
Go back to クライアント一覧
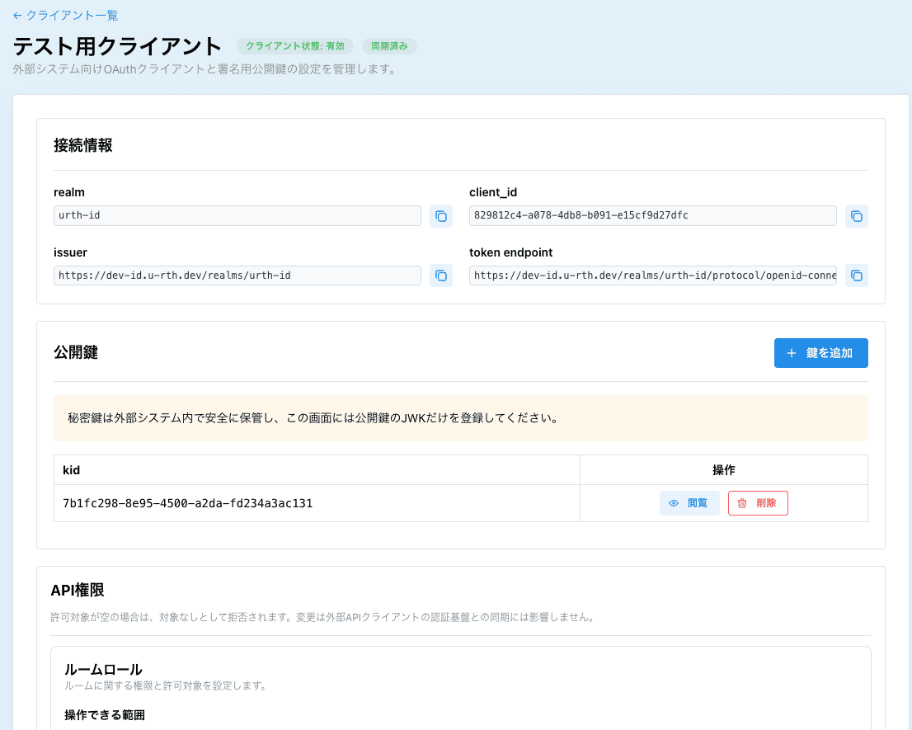pyautogui.click(x=65, y=16)
